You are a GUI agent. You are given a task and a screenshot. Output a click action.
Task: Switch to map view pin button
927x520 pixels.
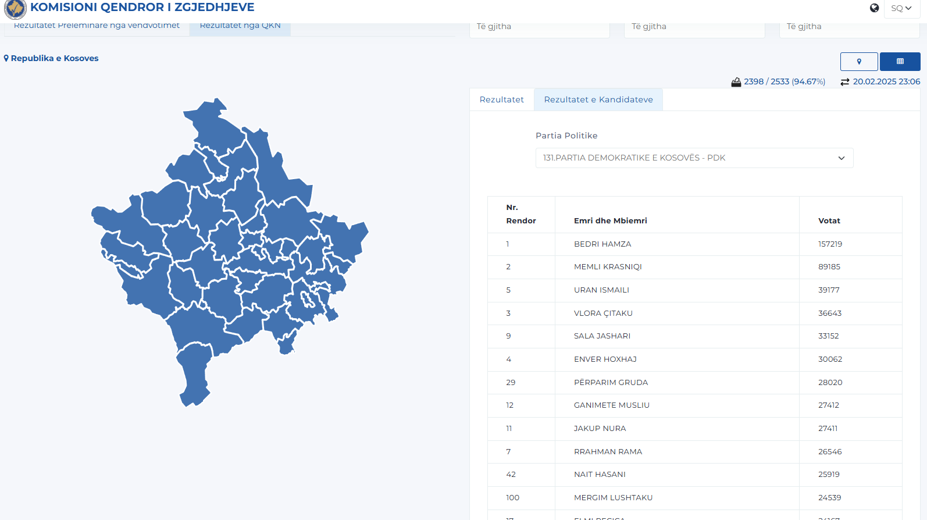pyautogui.click(x=858, y=62)
